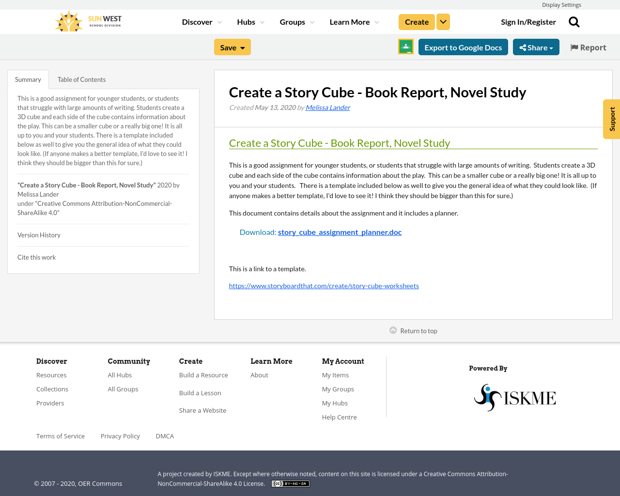Click the Creative Commons BY-NC-SA license icon
This screenshot has height=496, width=620.
[x=290, y=482]
